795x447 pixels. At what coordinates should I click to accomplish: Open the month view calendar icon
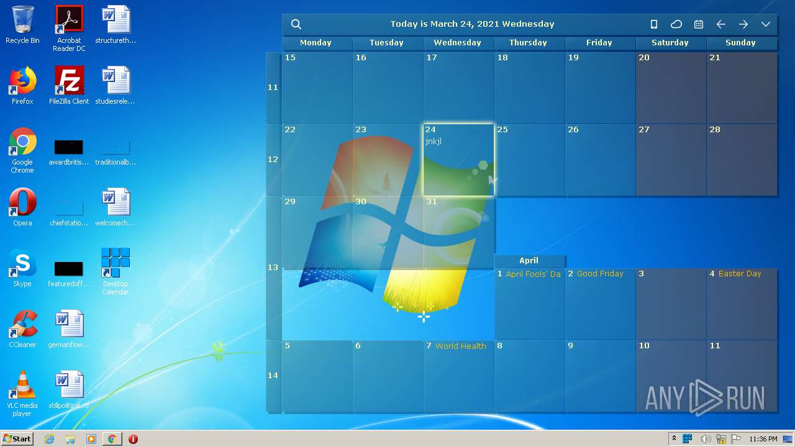pyautogui.click(x=699, y=24)
